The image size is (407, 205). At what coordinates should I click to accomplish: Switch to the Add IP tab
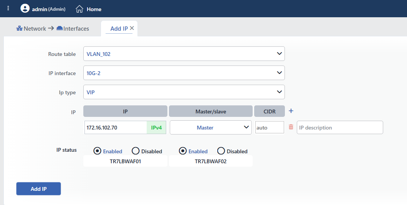[119, 28]
